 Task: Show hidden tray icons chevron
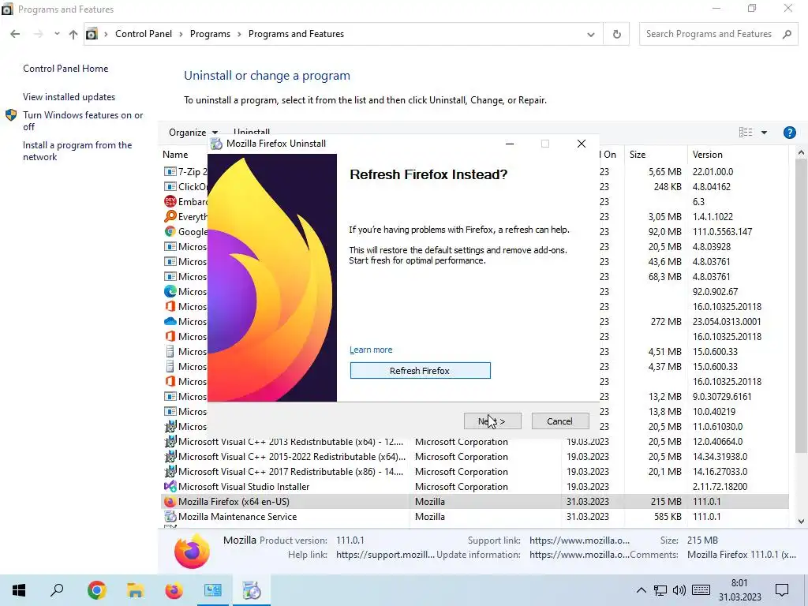click(641, 590)
